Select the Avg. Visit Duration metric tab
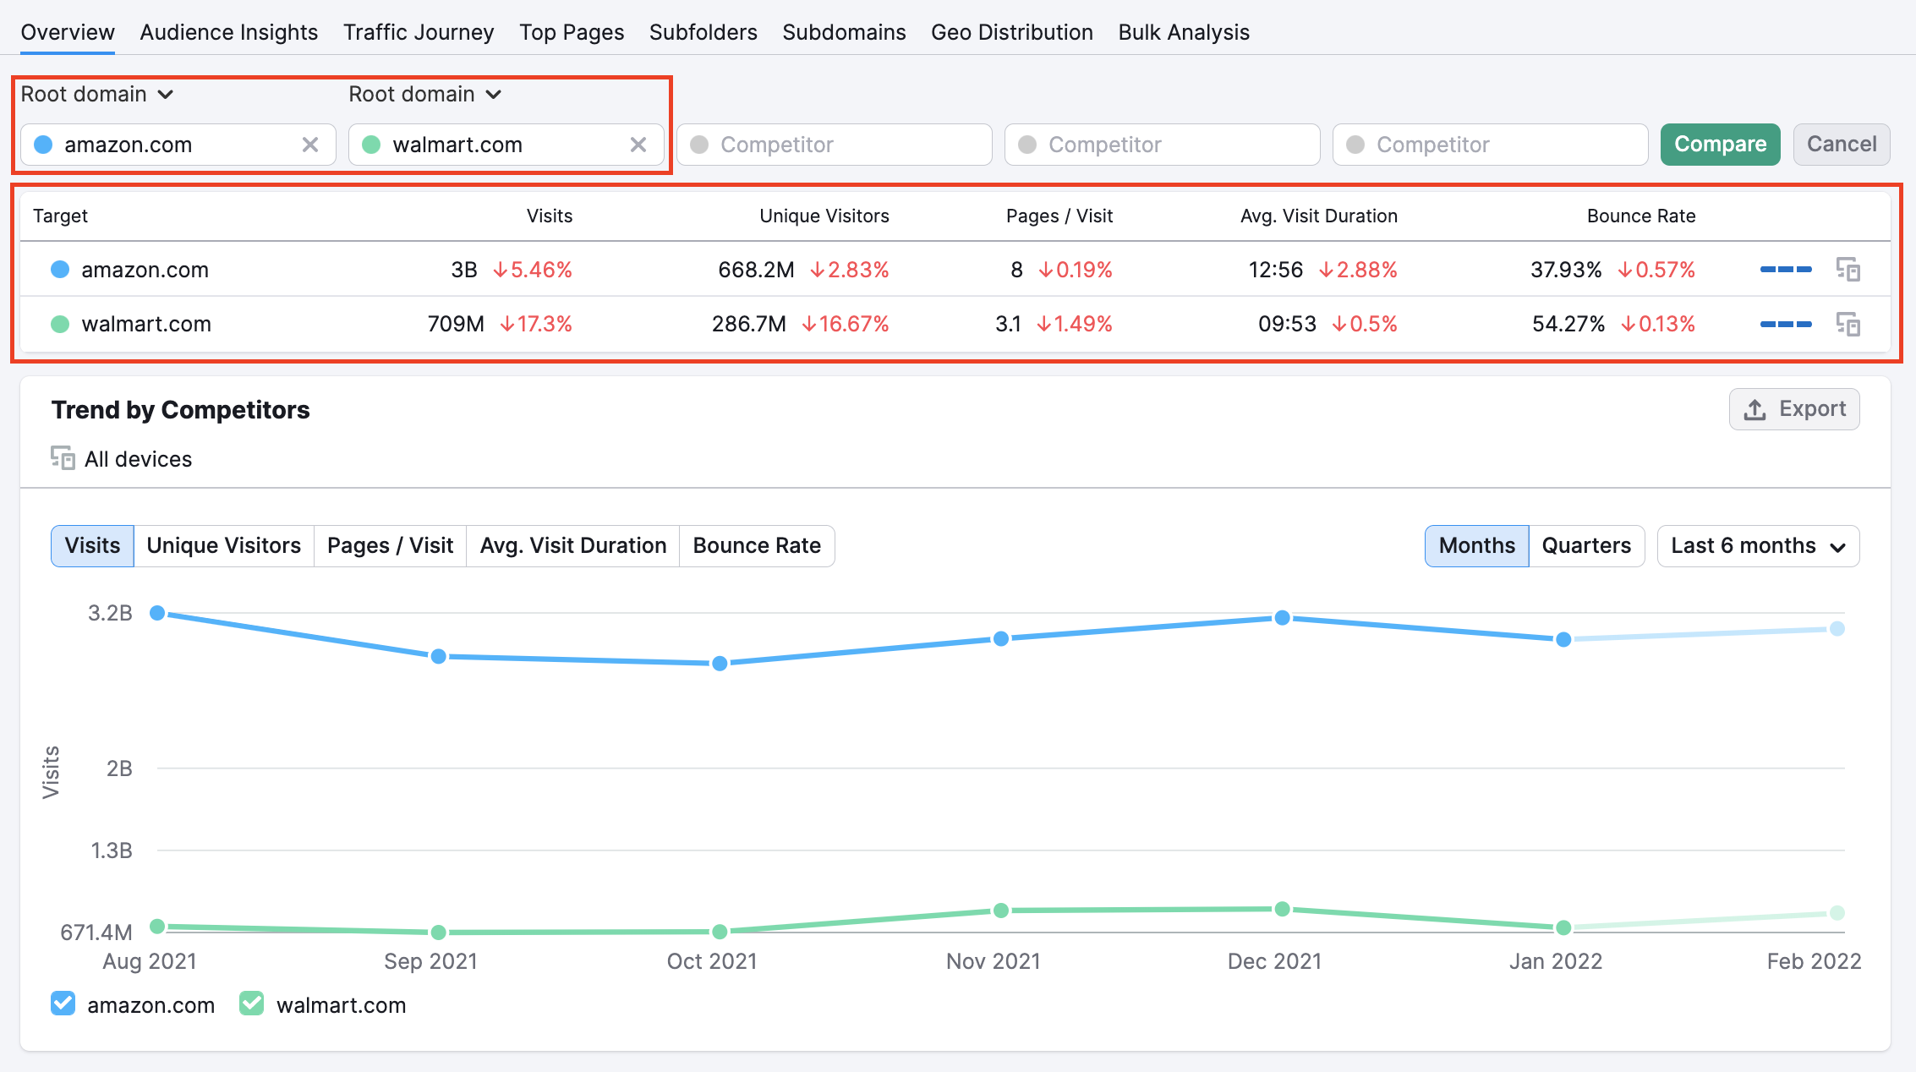Image resolution: width=1916 pixels, height=1072 pixels. point(573,545)
